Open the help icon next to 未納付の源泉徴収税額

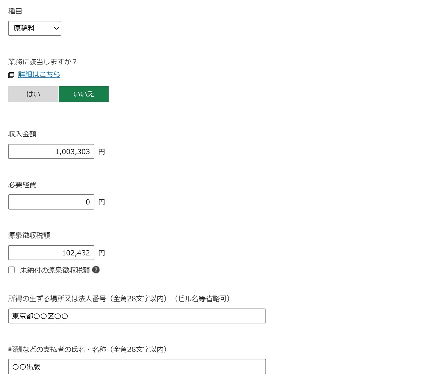pos(96,270)
